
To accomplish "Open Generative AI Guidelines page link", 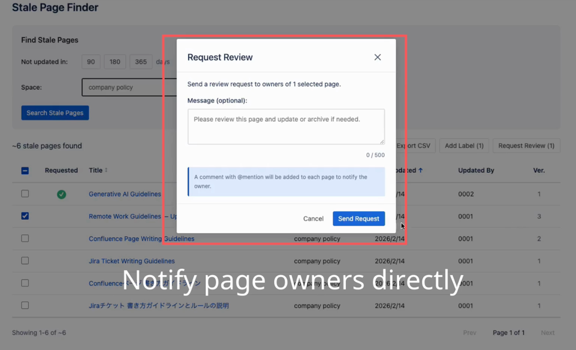I will click(x=125, y=194).
